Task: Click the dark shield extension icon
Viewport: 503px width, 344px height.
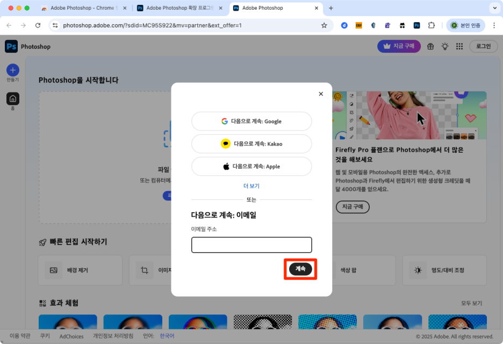Action: (x=373, y=25)
